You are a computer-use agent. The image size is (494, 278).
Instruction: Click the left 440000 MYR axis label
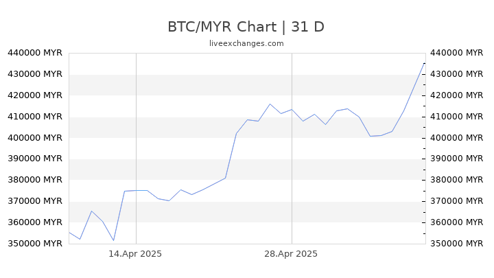(35, 53)
